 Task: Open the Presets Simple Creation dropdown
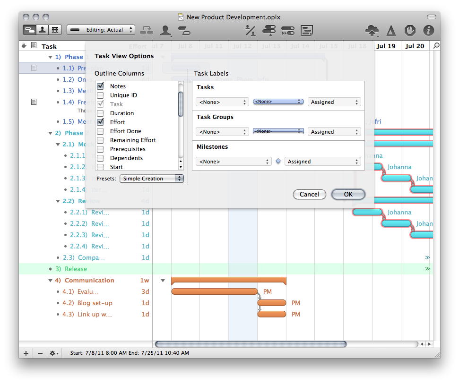[x=151, y=179]
